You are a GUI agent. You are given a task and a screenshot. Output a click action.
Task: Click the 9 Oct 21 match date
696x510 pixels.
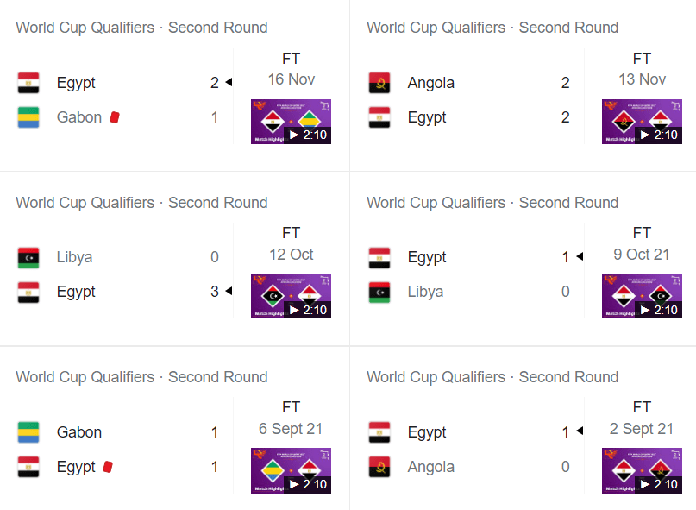pyautogui.click(x=642, y=255)
